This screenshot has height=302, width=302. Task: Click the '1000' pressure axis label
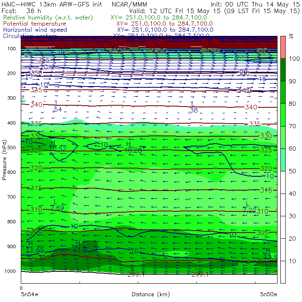pyautogui.click(x=10, y=271)
